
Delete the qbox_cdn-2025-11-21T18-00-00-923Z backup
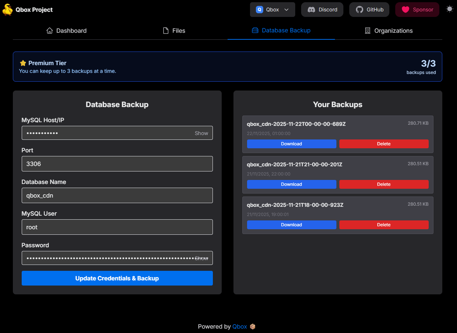[384, 224]
